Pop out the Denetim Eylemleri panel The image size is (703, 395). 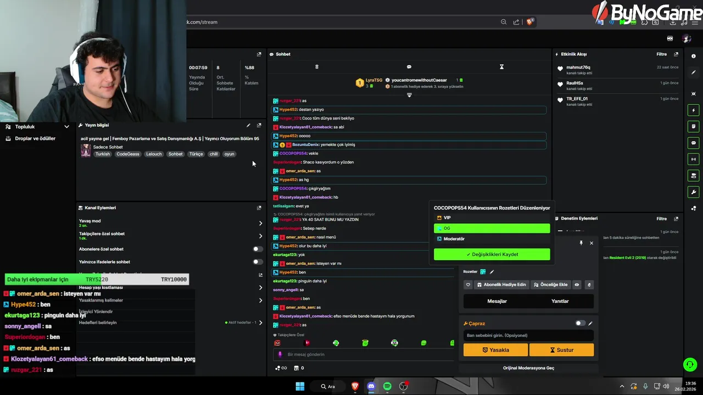click(x=676, y=218)
